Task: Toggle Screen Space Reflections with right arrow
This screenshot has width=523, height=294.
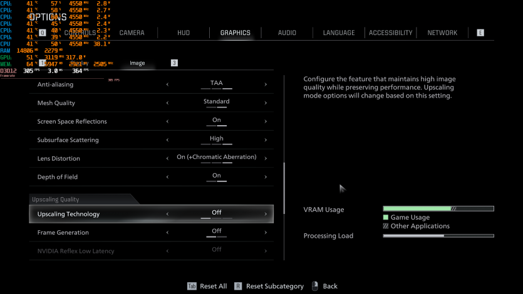Action: 266,121
